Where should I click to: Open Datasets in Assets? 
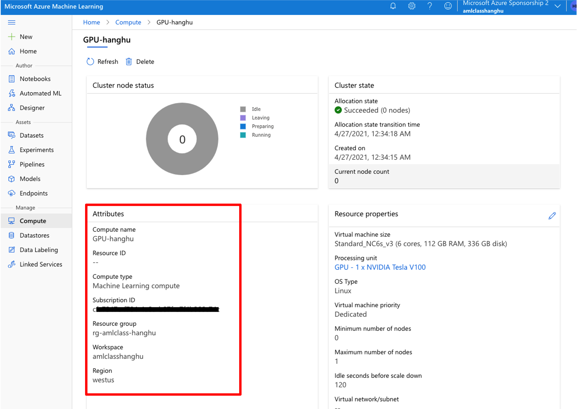[x=32, y=135]
